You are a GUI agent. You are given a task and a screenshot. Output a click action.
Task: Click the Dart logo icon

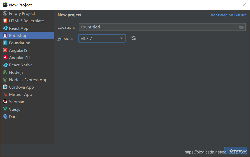5,117
